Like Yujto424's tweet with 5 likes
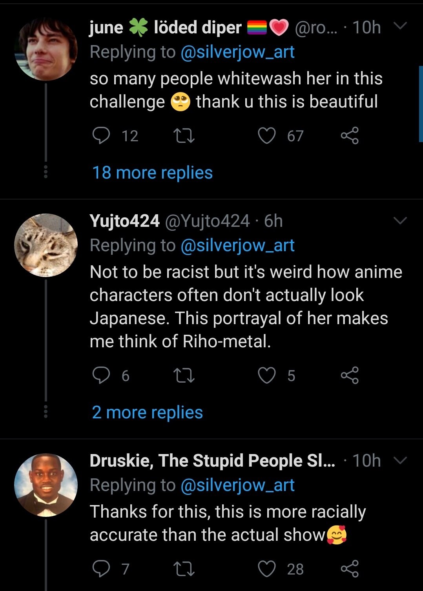This screenshot has width=423, height=591. pyautogui.click(x=267, y=376)
